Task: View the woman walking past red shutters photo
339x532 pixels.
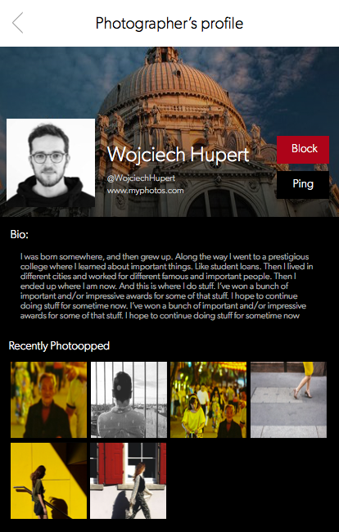Action: tap(129, 480)
